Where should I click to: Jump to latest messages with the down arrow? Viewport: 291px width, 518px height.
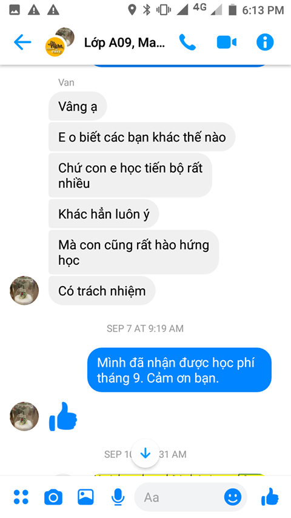(x=145, y=454)
